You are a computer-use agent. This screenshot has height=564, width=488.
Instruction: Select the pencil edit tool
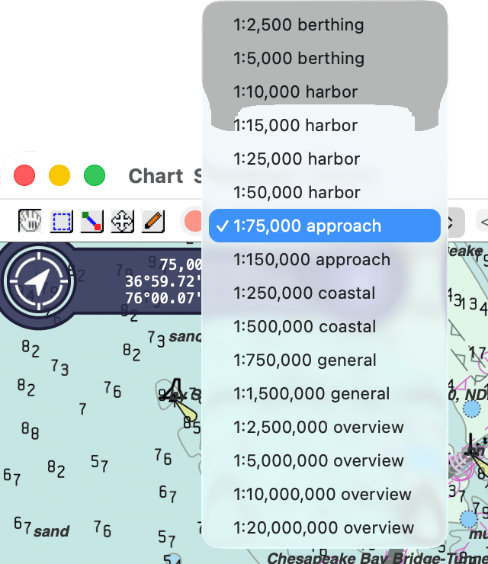(153, 221)
